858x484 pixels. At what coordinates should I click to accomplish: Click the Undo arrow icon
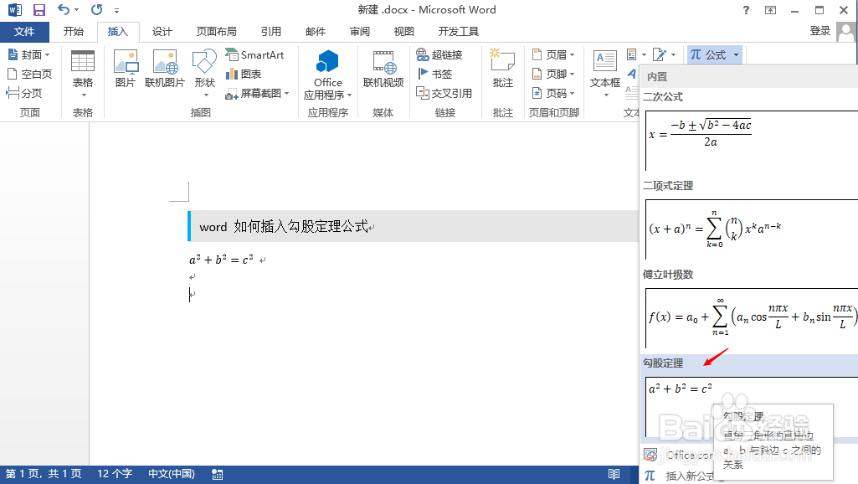pyautogui.click(x=64, y=10)
